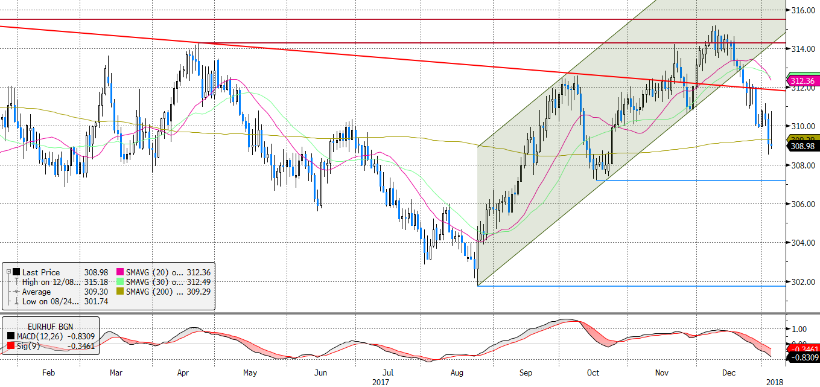
Task: Click the red -0.3461 signal value tag
Action: coord(803,349)
